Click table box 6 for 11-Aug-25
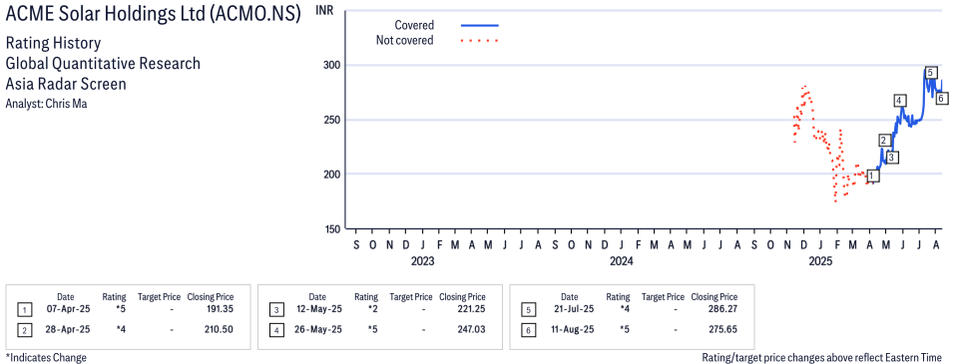953x364 pixels. click(528, 330)
